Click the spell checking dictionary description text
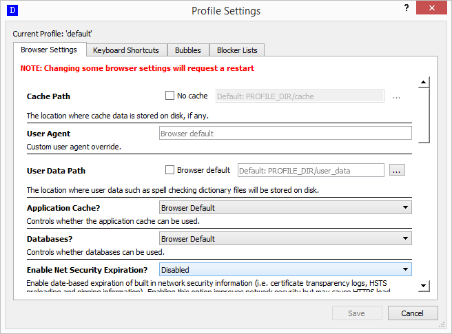Image resolution: width=452 pixels, height=334 pixels. point(173,190)
